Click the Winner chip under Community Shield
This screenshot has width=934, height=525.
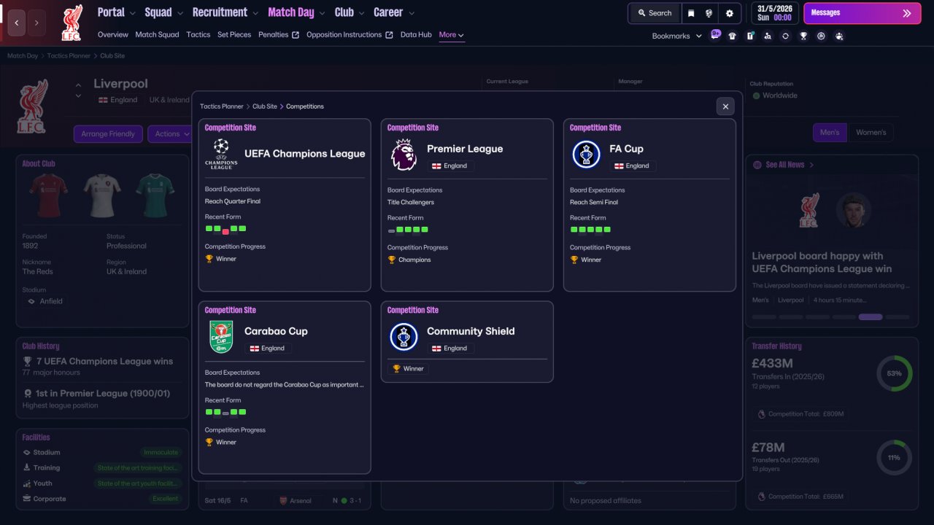click(x=408, y=369)
